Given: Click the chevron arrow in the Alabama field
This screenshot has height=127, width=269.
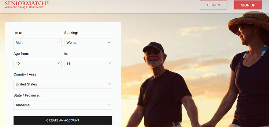Looking at the screenshot, I should click(109, 105).
